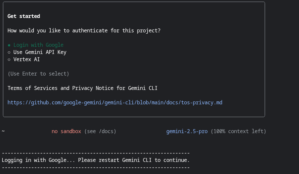Open the tos-privacy.md GitHub link
299x174 pixels.
[115, 103]
